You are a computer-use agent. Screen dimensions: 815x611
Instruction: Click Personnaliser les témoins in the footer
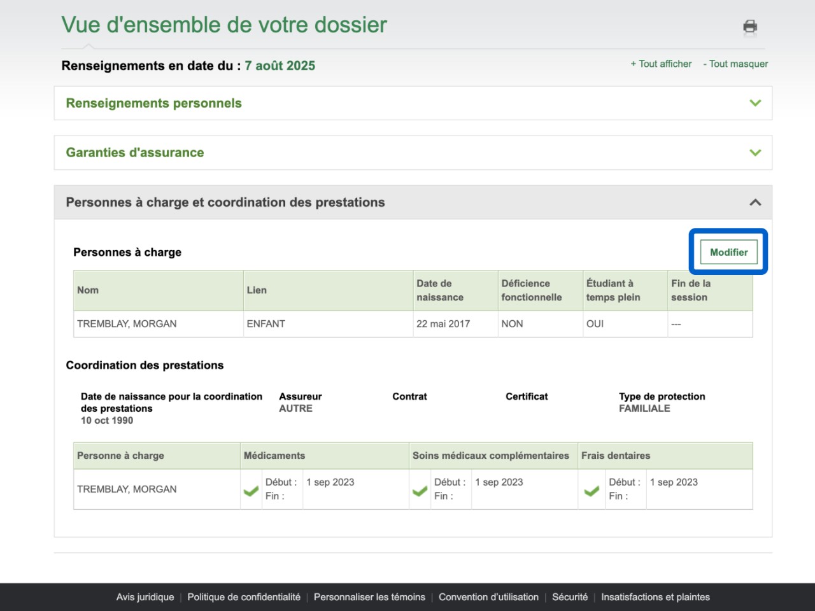[x=369, y=597]
